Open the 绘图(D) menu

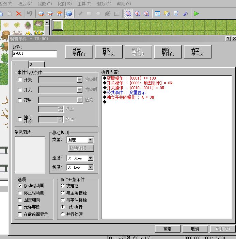tap(45, 4)
